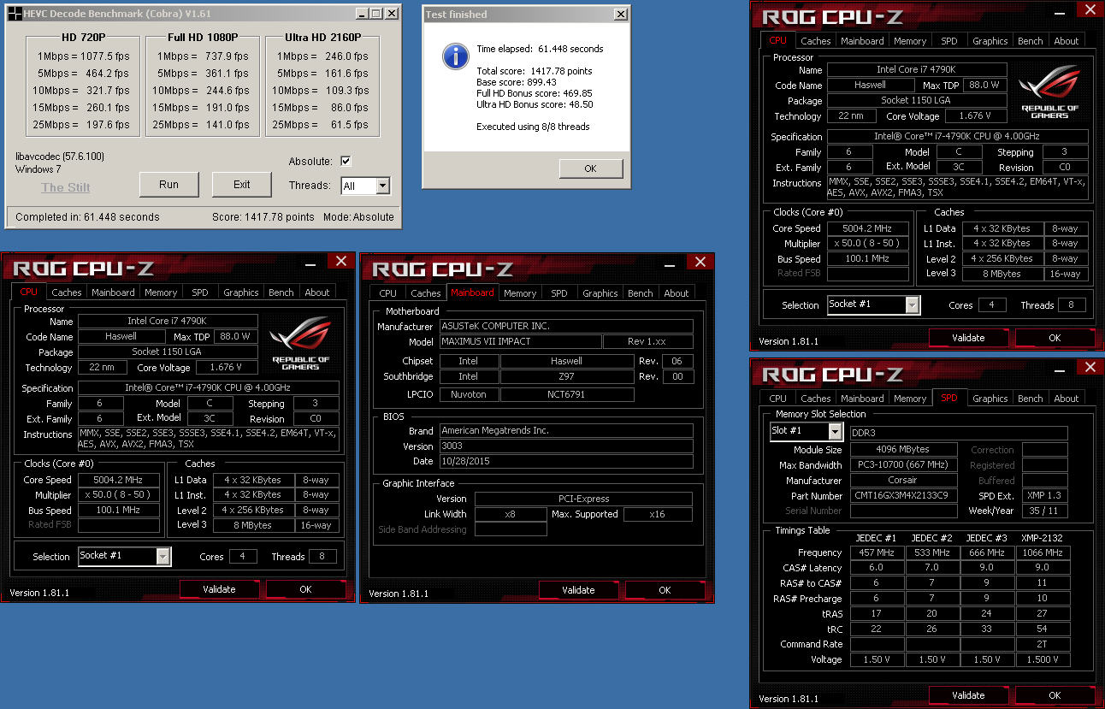Click the 'PC3-10700 (667 MHz)' bandwidth field
Image resolution: width=1105 pixels, height=709 pixels.
click(904, 465)
